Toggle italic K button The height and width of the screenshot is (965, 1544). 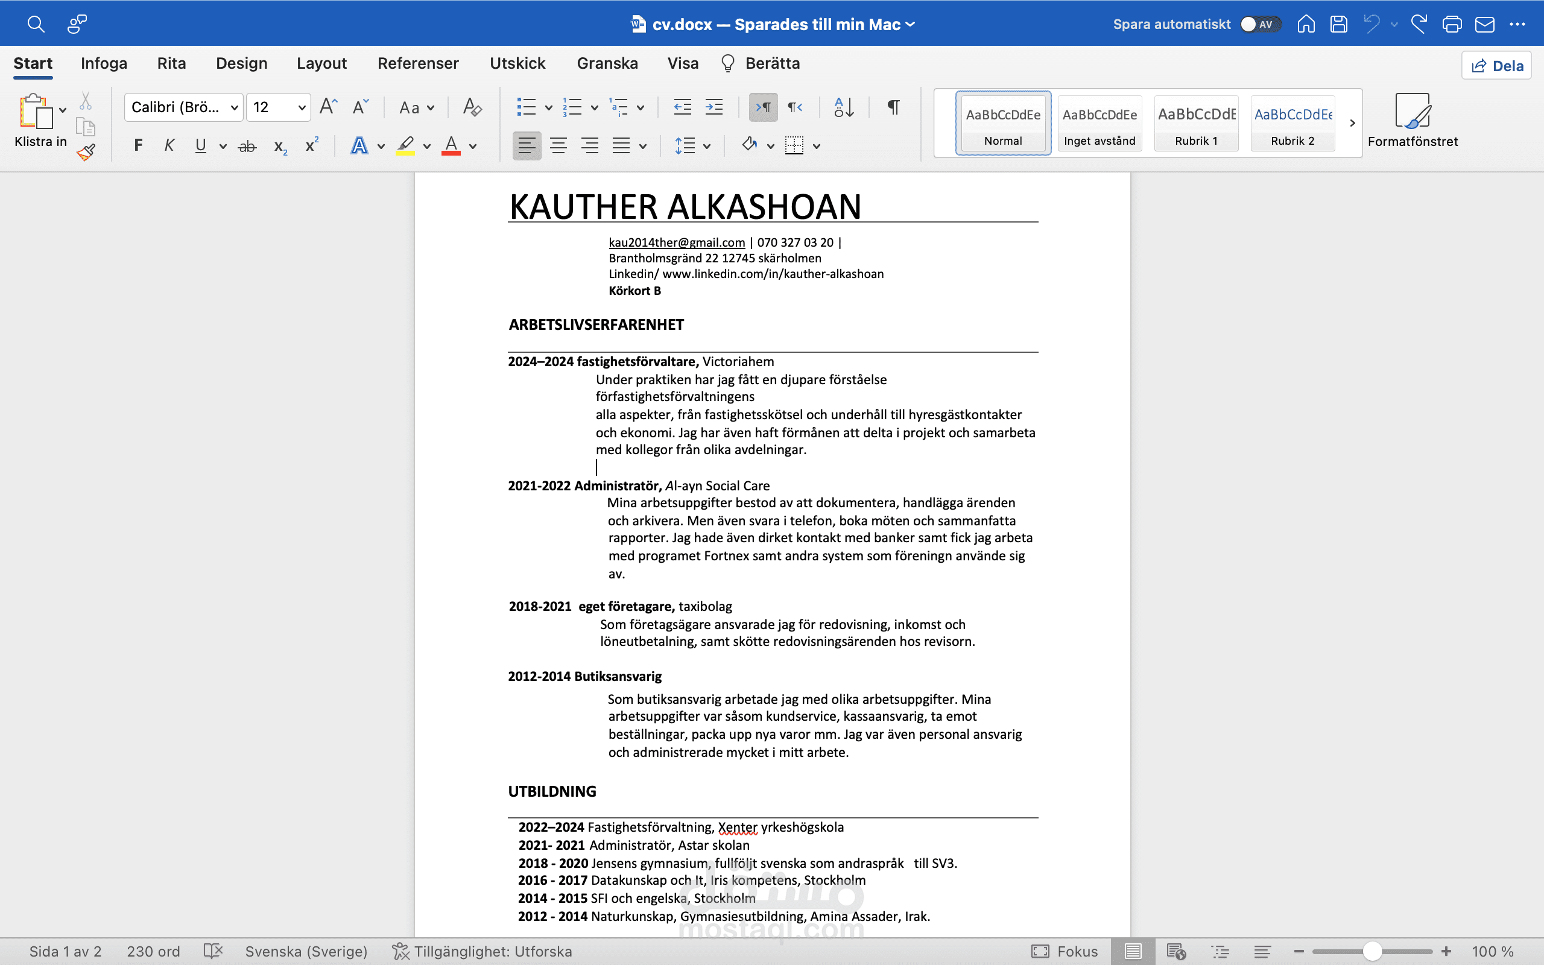click(x=169, y=145)
